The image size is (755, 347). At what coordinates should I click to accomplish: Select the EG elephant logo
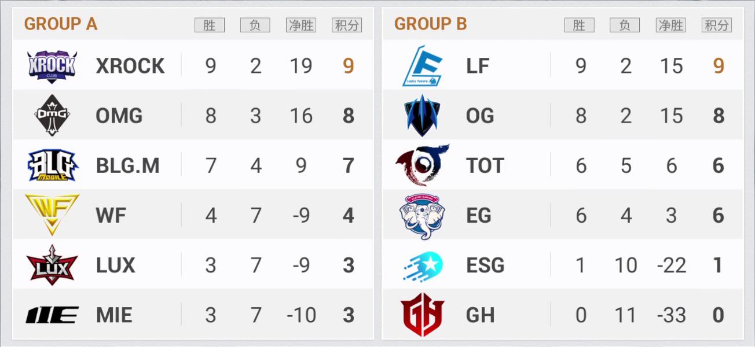423,216
